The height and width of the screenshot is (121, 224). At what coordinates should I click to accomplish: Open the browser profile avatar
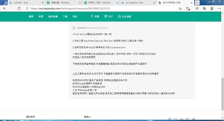[x=212, y=8]
